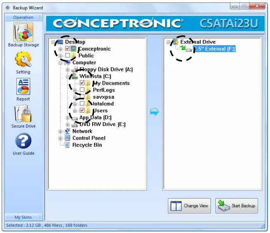The height and width of the screenshot is (233, 270).
Task: Uncheck the Users folder checkbox
Action: point(82,110)
